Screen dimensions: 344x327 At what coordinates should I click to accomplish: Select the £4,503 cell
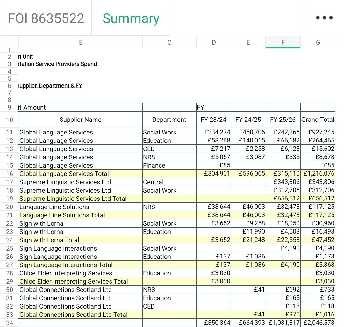[x=283, y=232]
